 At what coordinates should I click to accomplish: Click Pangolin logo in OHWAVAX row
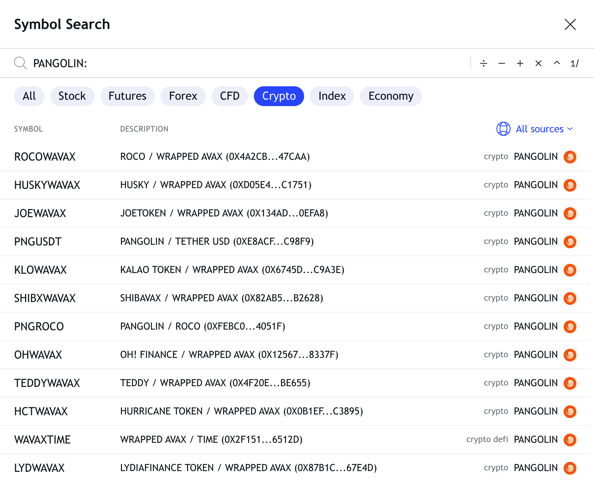pyautogui.click(x=570, y=355)
